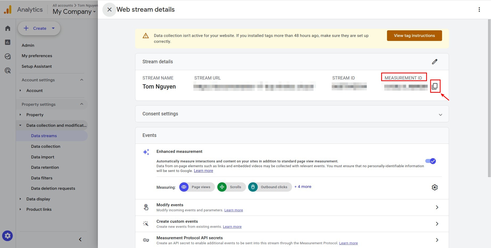This screenshot has width=491, height=248.
Task: Expand the Product links tree item
Action: [x=20, y=209]
